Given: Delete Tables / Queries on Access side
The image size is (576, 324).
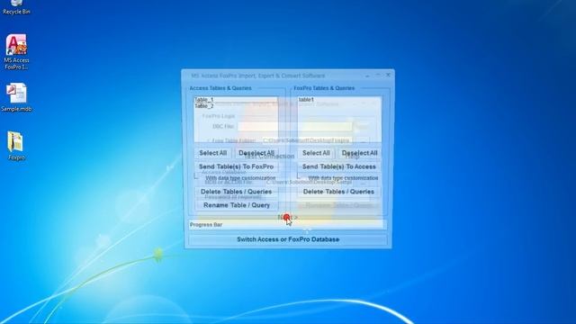Looking at the screenshot, I should point(236,192).
